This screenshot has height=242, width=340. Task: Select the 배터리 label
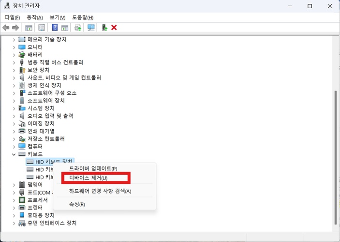pyautogui.click(x=35, y=55)
